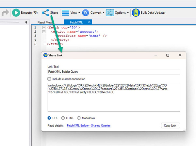
Task: Close the Share Link dialog
Action: [180, 55]
